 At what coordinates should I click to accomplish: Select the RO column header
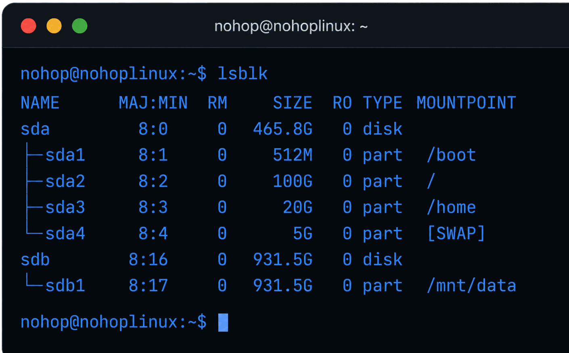[342, 103]
